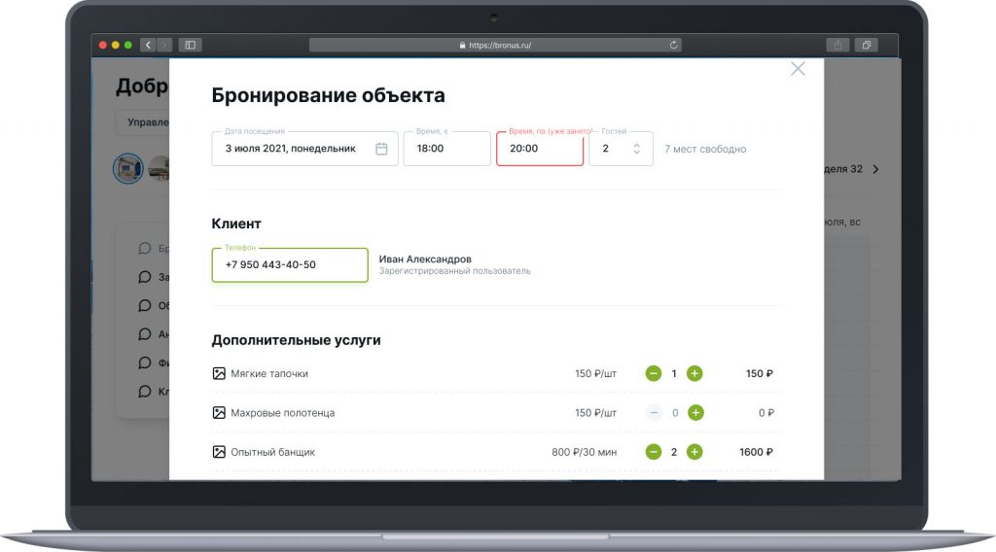Click the round object thumbnail in the background page
Image resolution: width=996 pixels, height=552 pixels.
click(127, 169)
